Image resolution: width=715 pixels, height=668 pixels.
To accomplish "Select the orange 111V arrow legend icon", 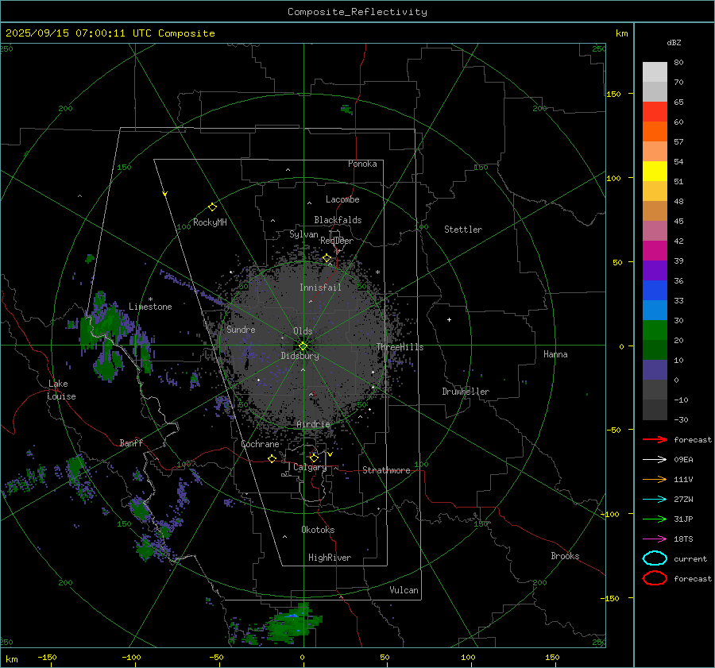I will (655, 479).
